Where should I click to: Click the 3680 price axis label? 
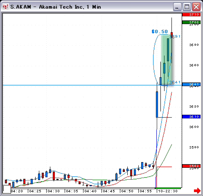tap(194, 45)
